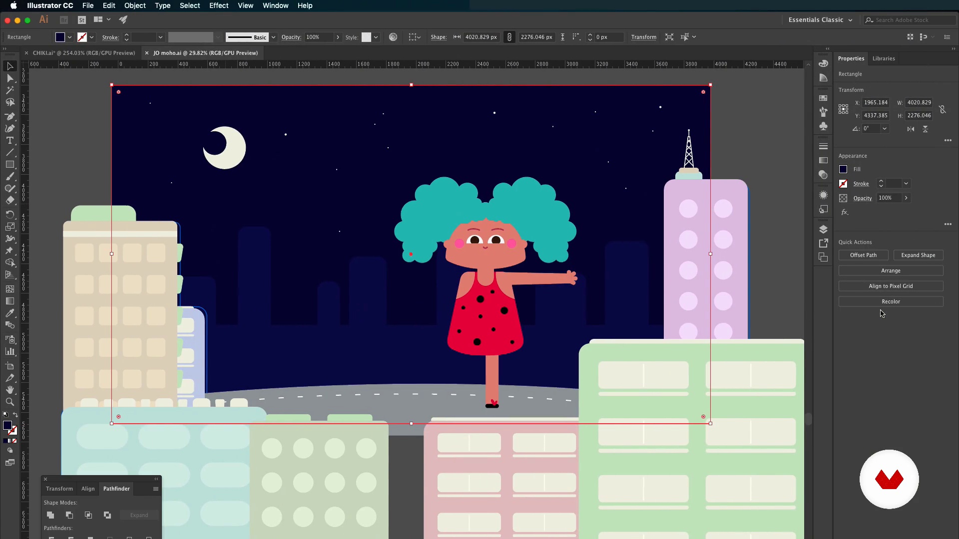Open the Apple menu
Screen dimensions: 959x539
13,5
